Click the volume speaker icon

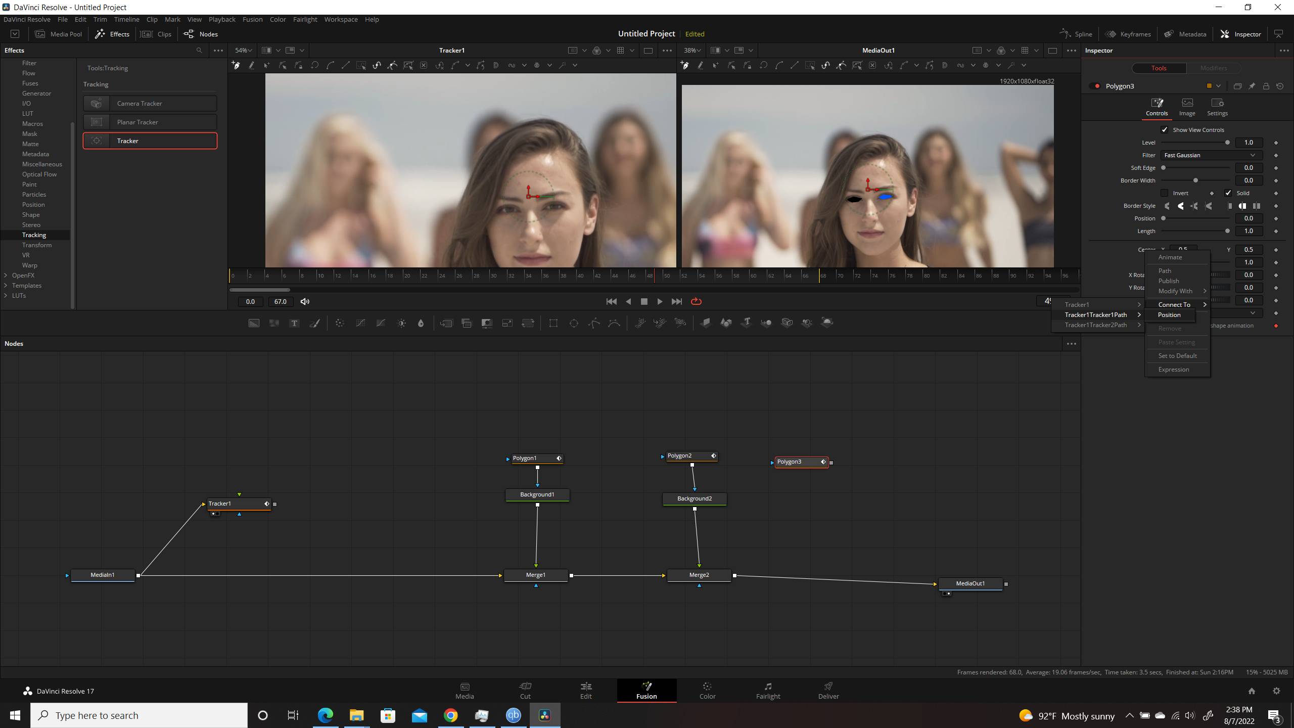pyautogui.click(x=305, y=301)
